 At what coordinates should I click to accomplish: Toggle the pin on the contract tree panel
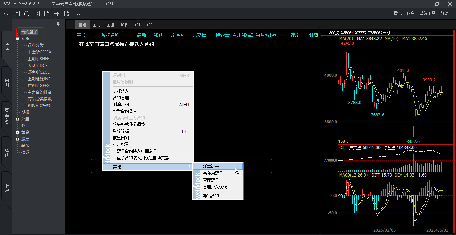(x=59, y=24)
